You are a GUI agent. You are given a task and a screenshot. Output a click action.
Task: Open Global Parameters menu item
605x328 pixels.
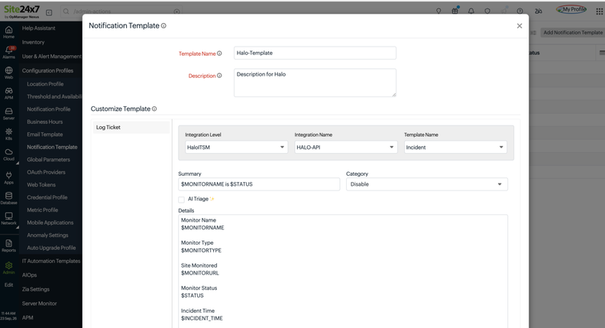[x=49, y=160]
